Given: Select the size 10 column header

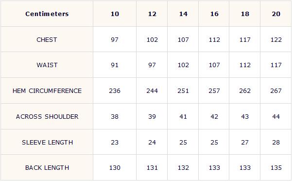Looking at the screenshot, I should tap(115, 14).
